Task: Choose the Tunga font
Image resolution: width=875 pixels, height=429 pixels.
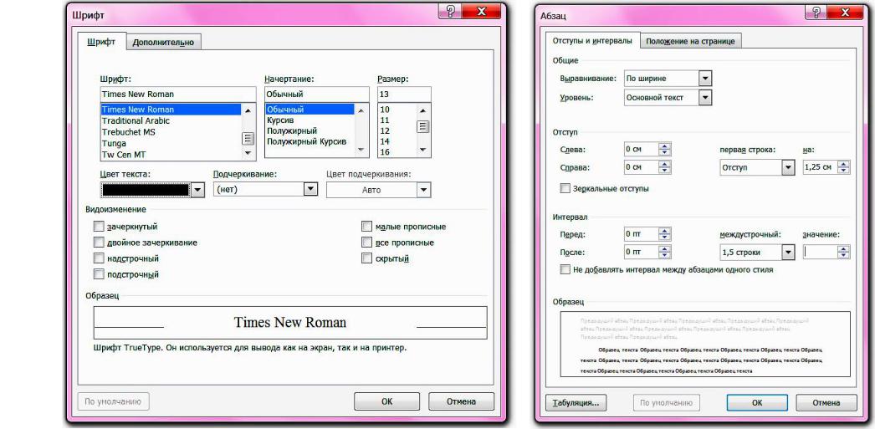Action: (x=171, y=143)
